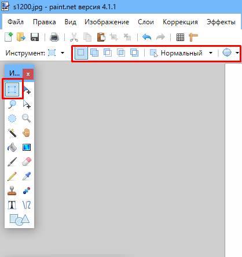242x257 pixels.
Task: Select the Color Picker eyedropper tool
Action: click(27, 176)
